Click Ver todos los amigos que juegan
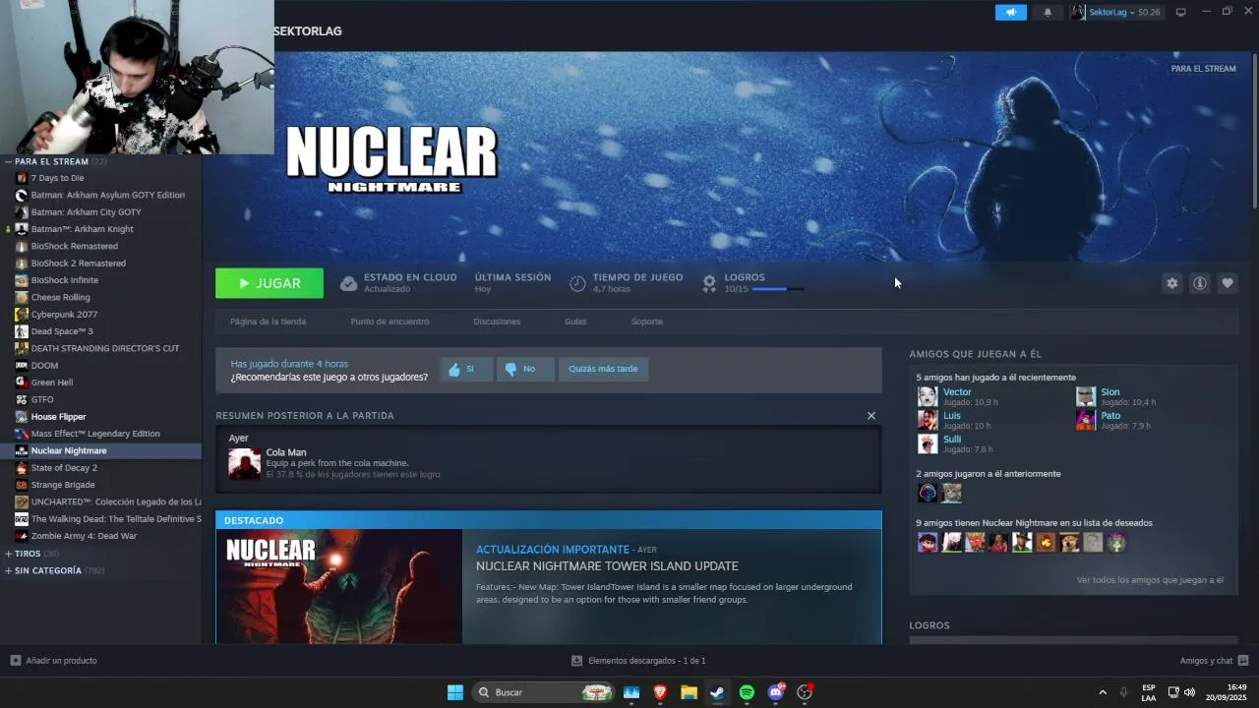 pos(1150,580)
